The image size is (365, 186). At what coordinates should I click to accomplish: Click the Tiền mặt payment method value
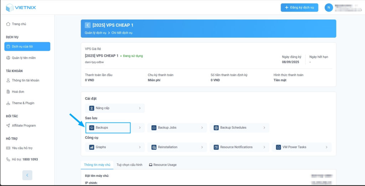280,80
